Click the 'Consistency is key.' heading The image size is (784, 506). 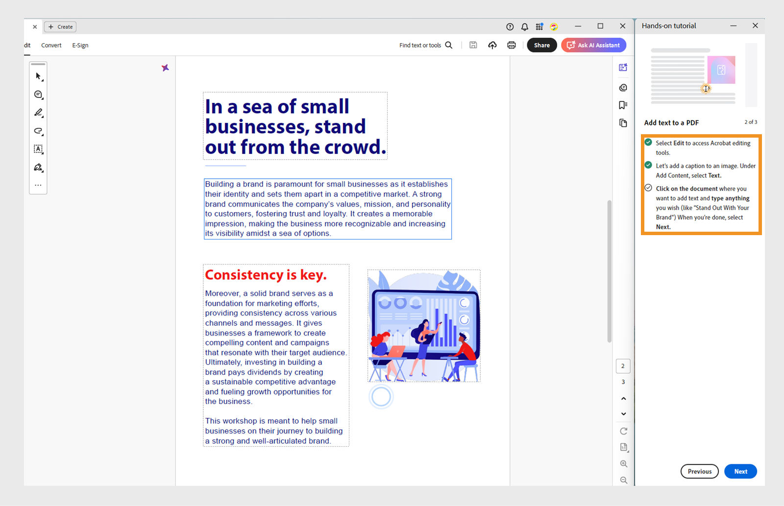pos(266,275)
